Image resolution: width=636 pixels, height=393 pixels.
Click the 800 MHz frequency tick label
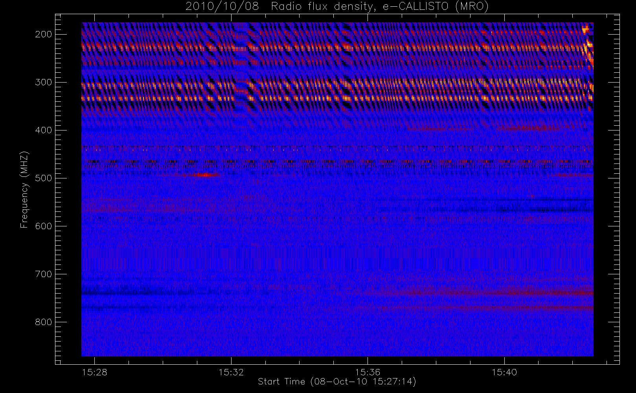pyautogui.click(x=43, y=322)
